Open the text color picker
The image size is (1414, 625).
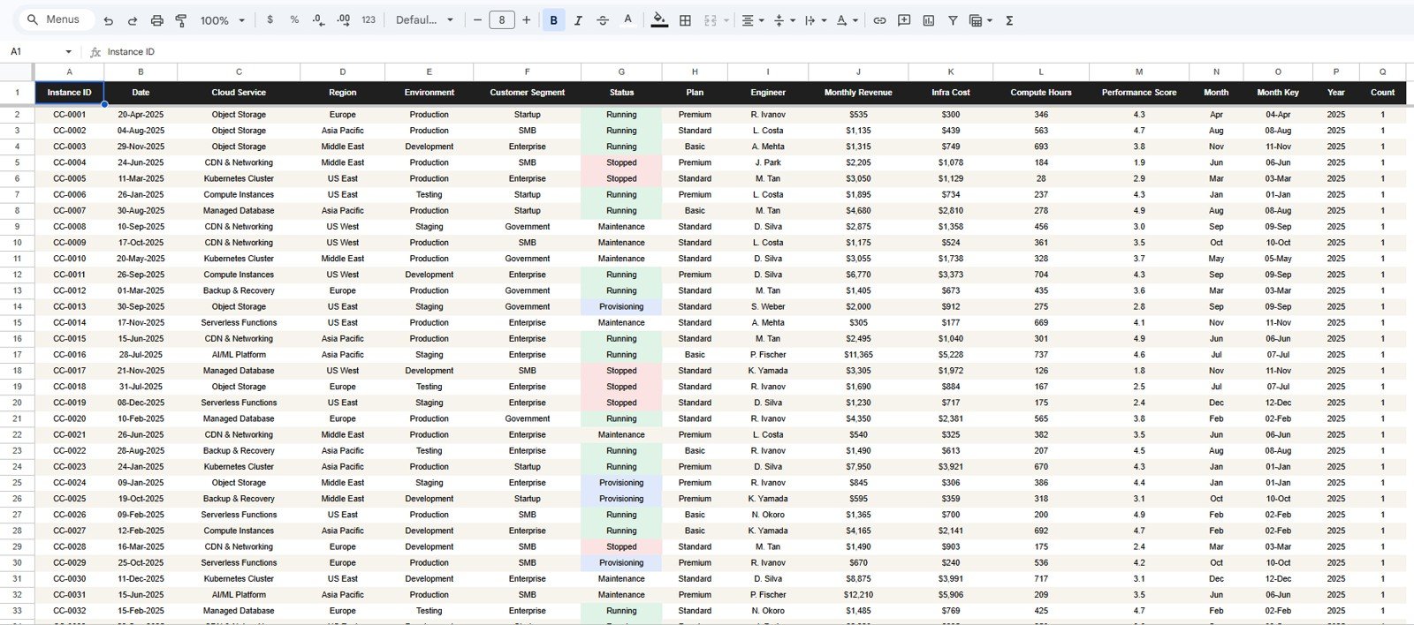pos(627,19)
